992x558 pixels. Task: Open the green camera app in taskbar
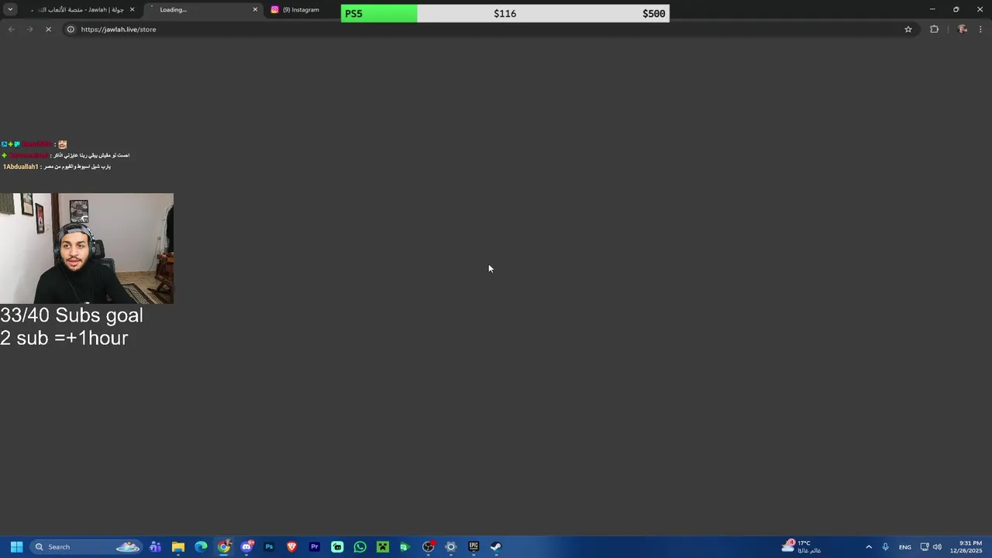coord(405,546)
